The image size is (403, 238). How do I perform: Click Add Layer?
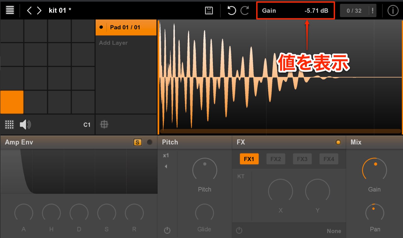113,43
